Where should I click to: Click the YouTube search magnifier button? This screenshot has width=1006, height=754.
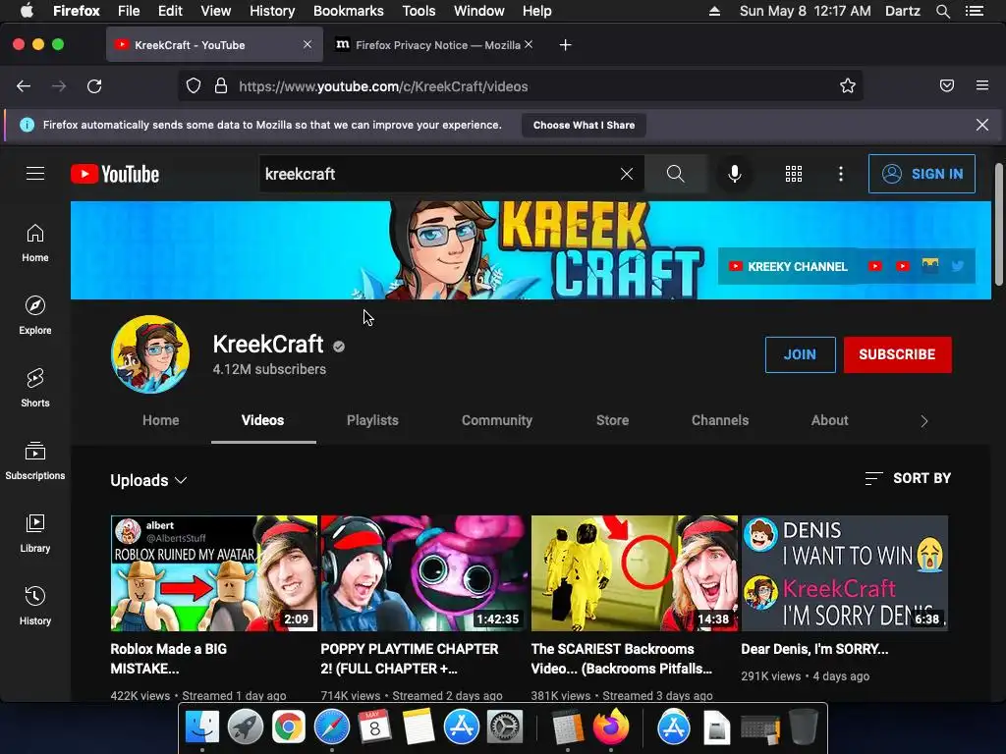pos(675,174)
